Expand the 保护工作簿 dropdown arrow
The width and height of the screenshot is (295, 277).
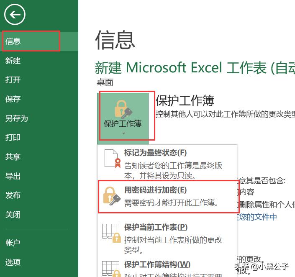point(123,133)
